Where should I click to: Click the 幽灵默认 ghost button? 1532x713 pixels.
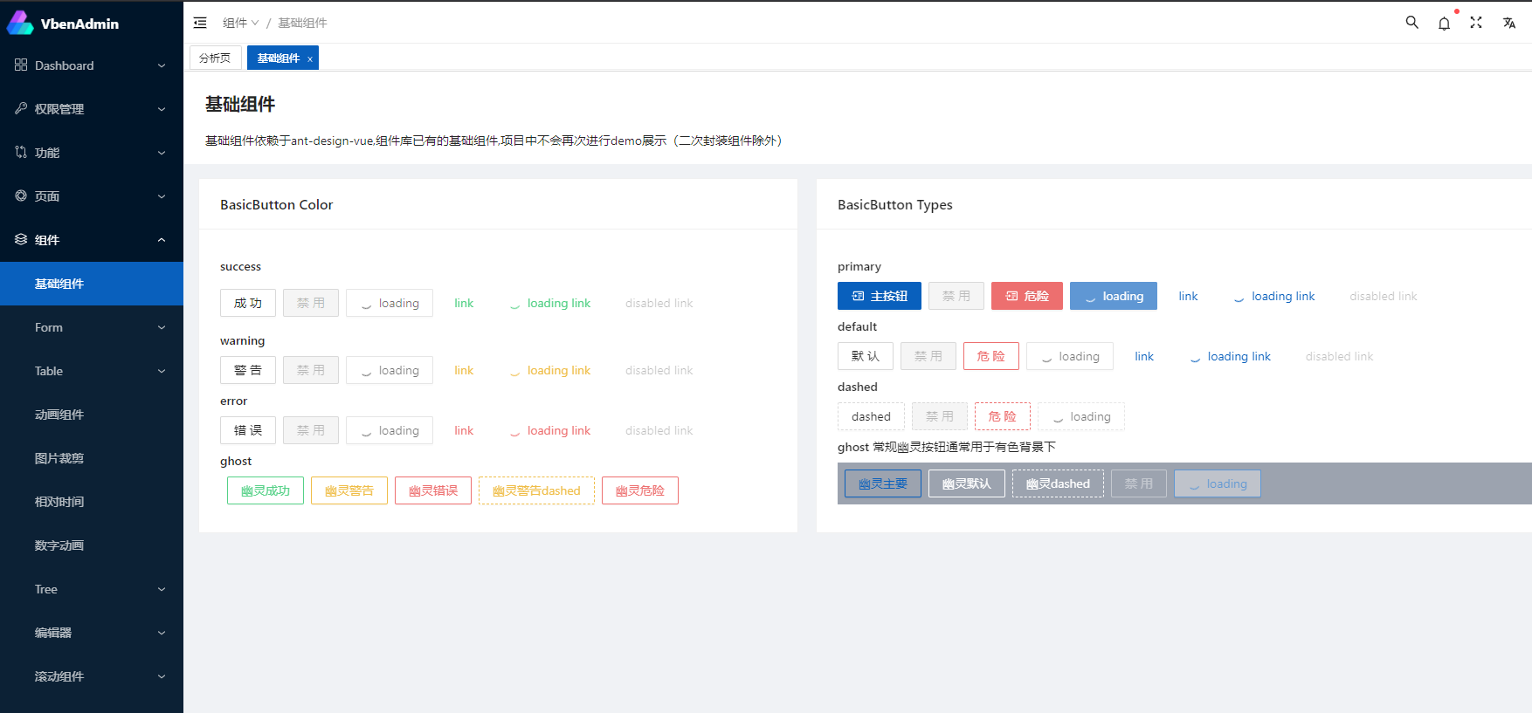tap(967, 483)
